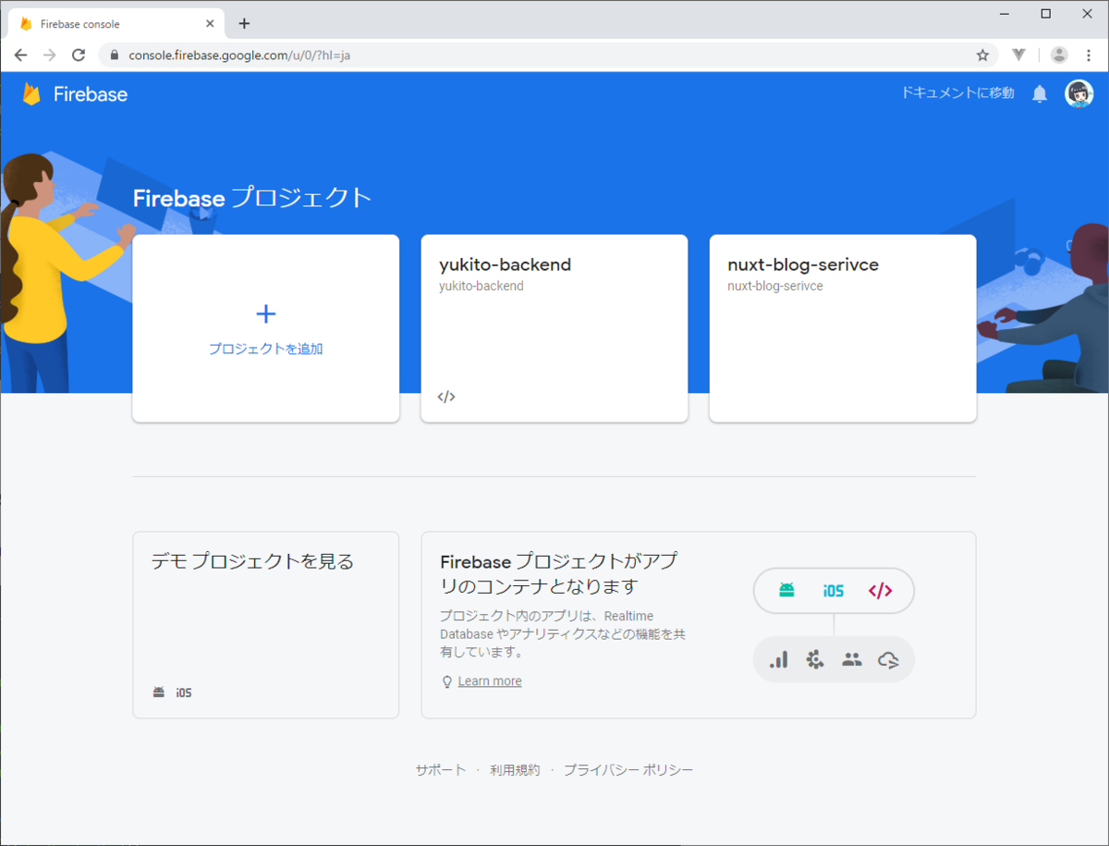Open the user account avatar menu

[x=1079, y=93]
